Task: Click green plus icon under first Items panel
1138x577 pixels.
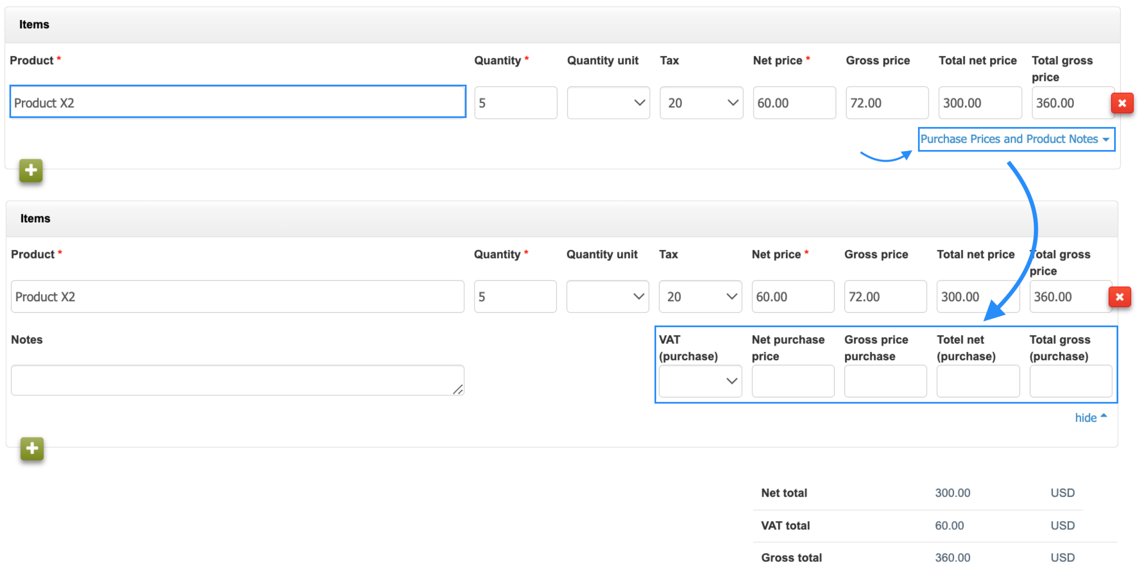Action: tap(31, 171)
